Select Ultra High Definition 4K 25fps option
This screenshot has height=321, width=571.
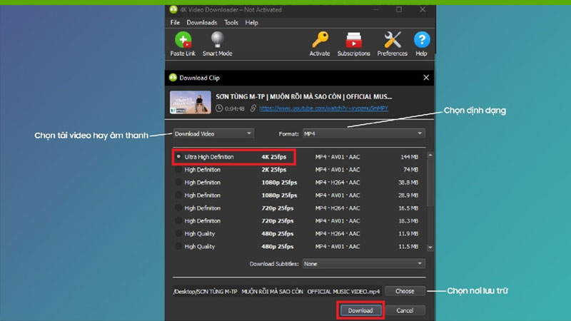(x=178, y=156)
